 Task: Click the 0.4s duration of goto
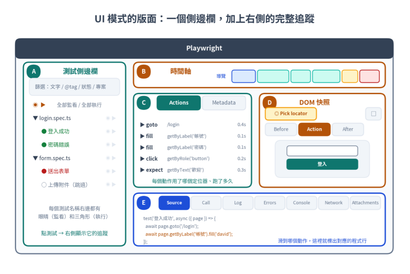241,125
